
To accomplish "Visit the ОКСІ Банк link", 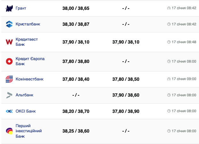I will 26,111.
